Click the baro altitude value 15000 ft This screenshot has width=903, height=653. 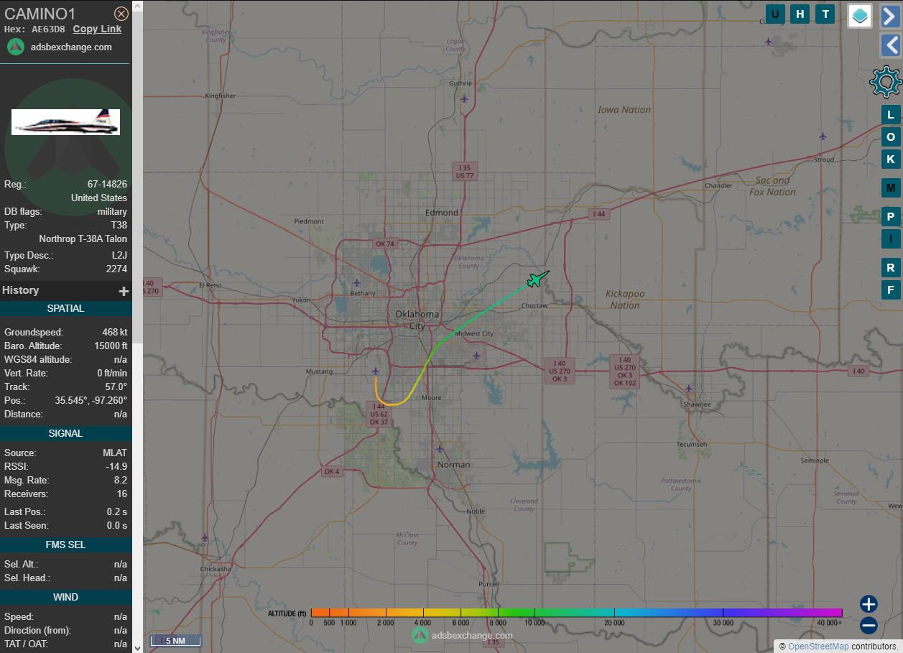tap(111, 346)
